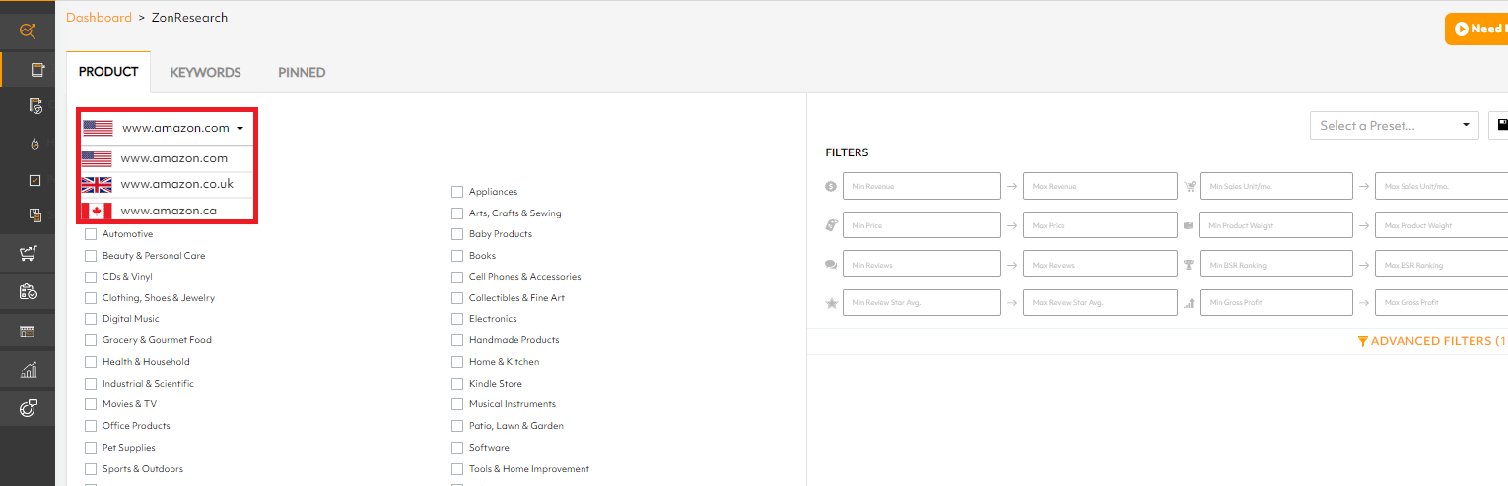Click the star review average icon

coord(831,303)
